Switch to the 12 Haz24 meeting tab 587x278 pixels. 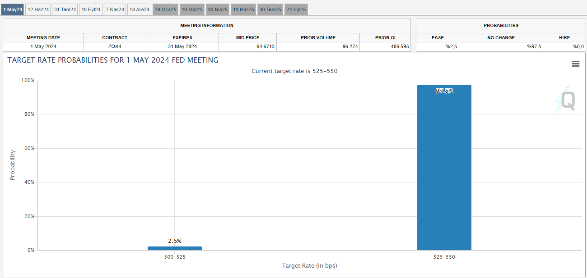[38, 9]
